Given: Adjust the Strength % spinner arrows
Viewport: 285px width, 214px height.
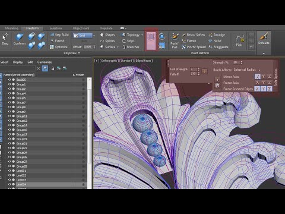Looking at the screenshot, I should click(241, 62).
